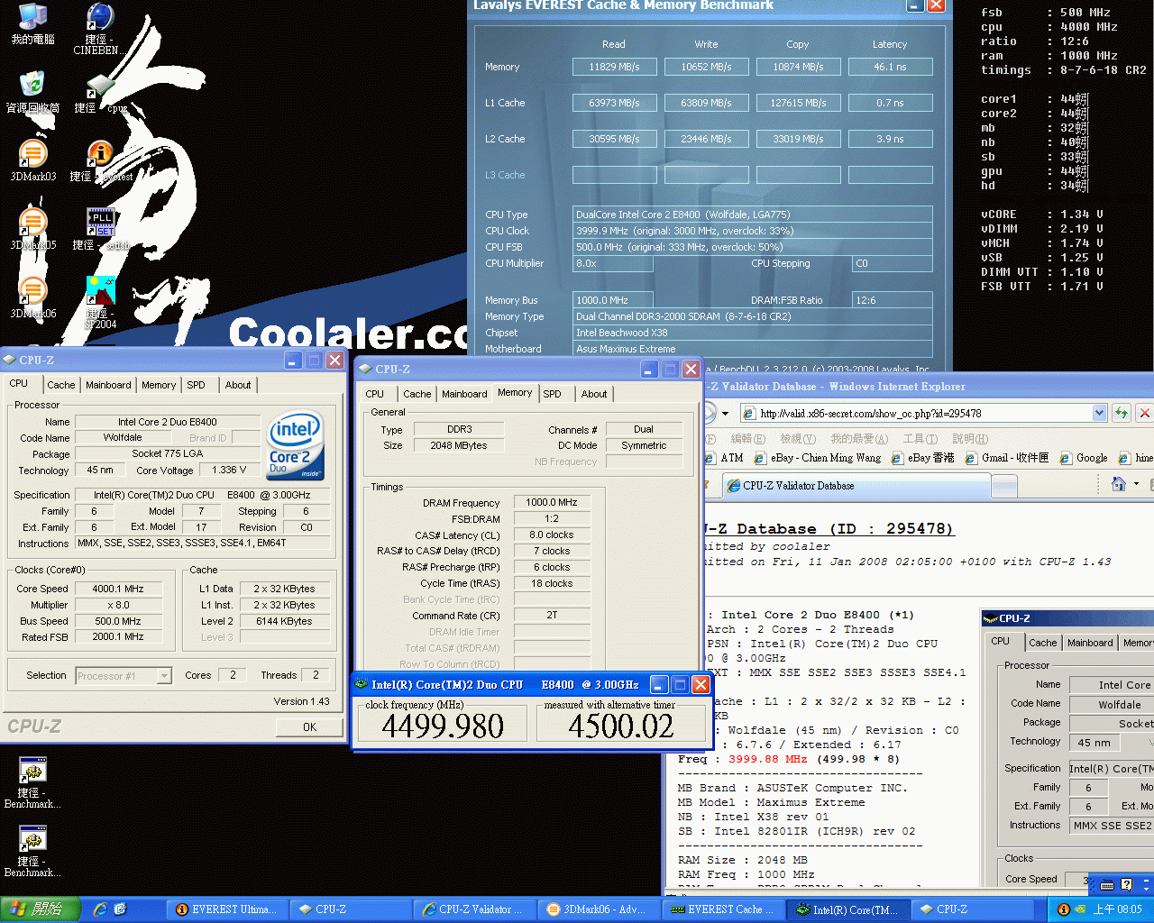This screenshot has width=1154, height=923.
Task: Click the L3 Cache label in EVEREST
Action: [505, 175]
